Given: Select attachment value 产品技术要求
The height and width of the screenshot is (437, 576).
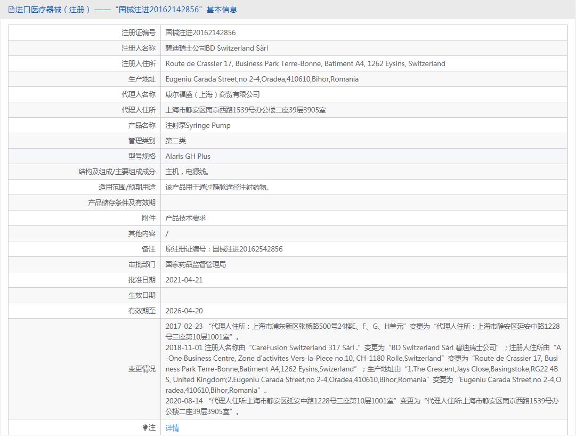Looking at the screenshot, I should click(x=185, y=218).
